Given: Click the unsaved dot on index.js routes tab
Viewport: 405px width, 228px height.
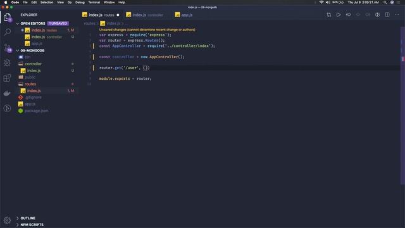Looking at the screenshot, I should click(x=118, y=15).
